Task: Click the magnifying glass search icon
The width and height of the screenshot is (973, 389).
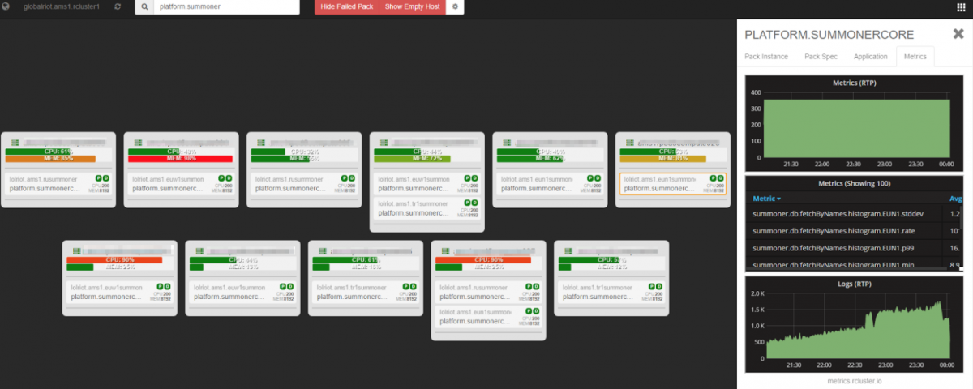Action: click(x=144, y=6)
